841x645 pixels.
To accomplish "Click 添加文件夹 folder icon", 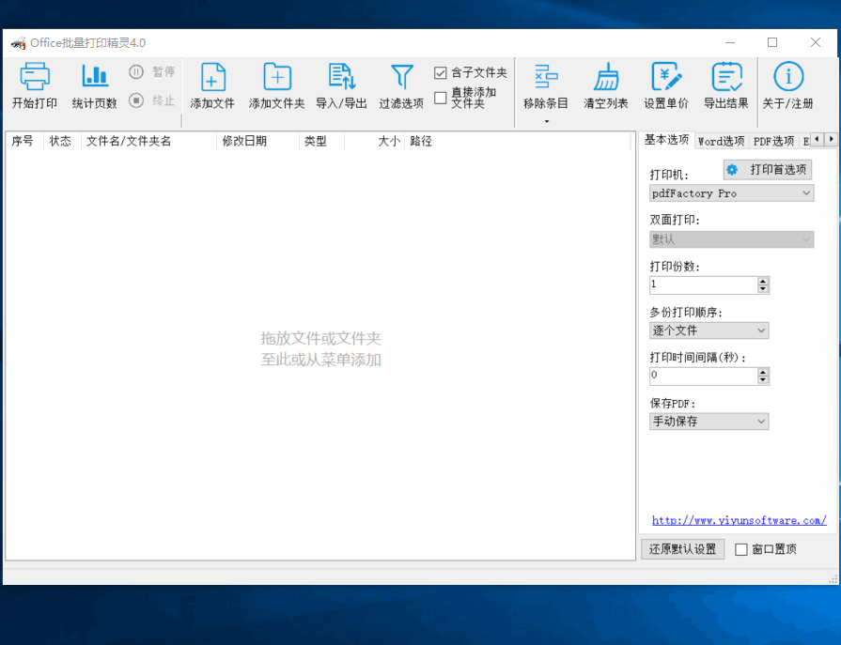I will (277, 77).
